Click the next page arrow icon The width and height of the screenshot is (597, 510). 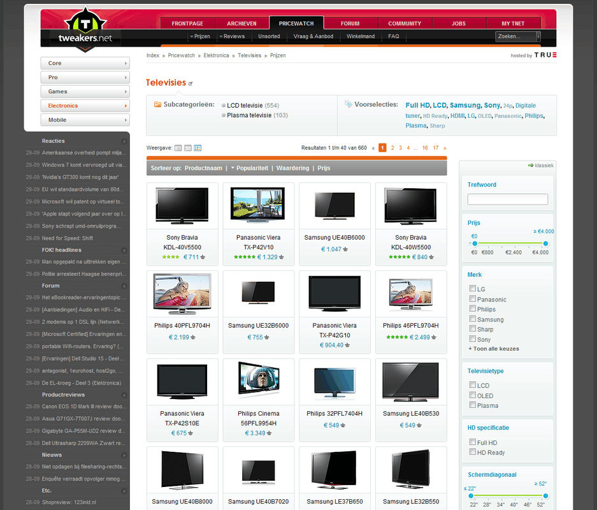coord(445,148)
